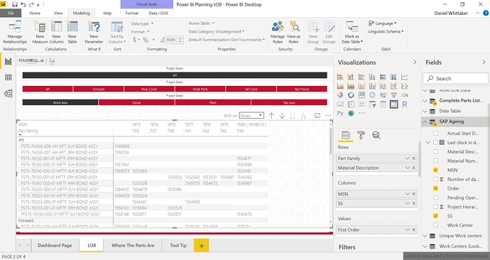This screenshot has width=490, height=260.
Task: Save the report using the disk icon
Action: (x=15, y=4)
